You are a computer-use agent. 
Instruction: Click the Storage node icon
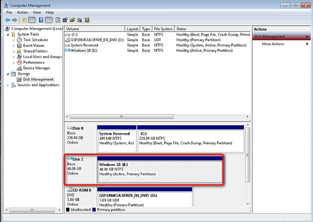tap(13, 74)
